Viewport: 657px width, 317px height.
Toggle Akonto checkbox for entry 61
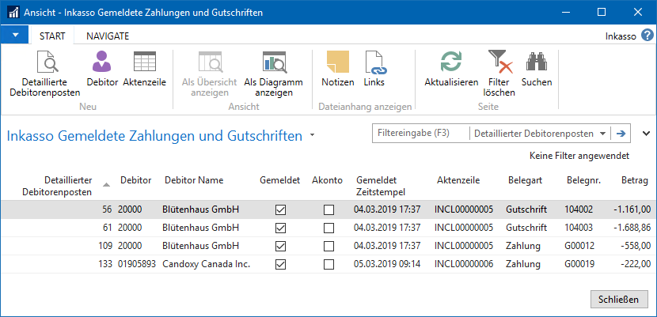point(329,228)
